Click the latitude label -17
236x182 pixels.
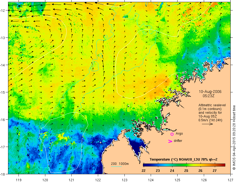pyautogui.click(x=3, y=147)
